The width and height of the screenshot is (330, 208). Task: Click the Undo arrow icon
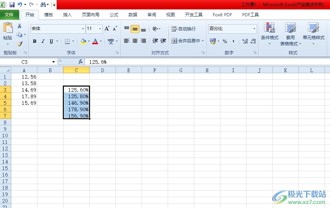pos(20,4)
